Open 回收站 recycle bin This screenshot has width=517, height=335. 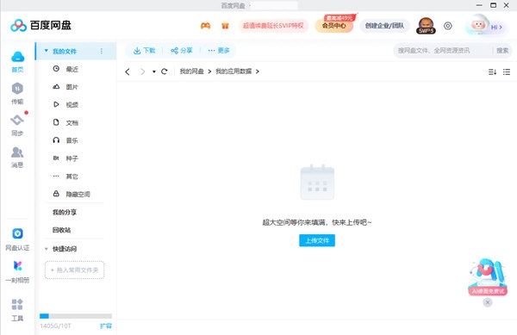(62, 230)
